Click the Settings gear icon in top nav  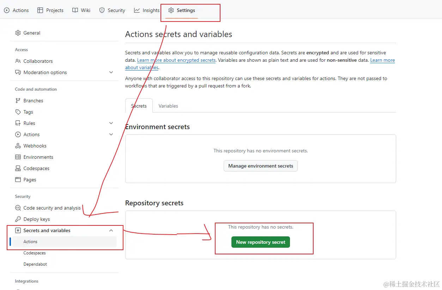tap(171, 10)
